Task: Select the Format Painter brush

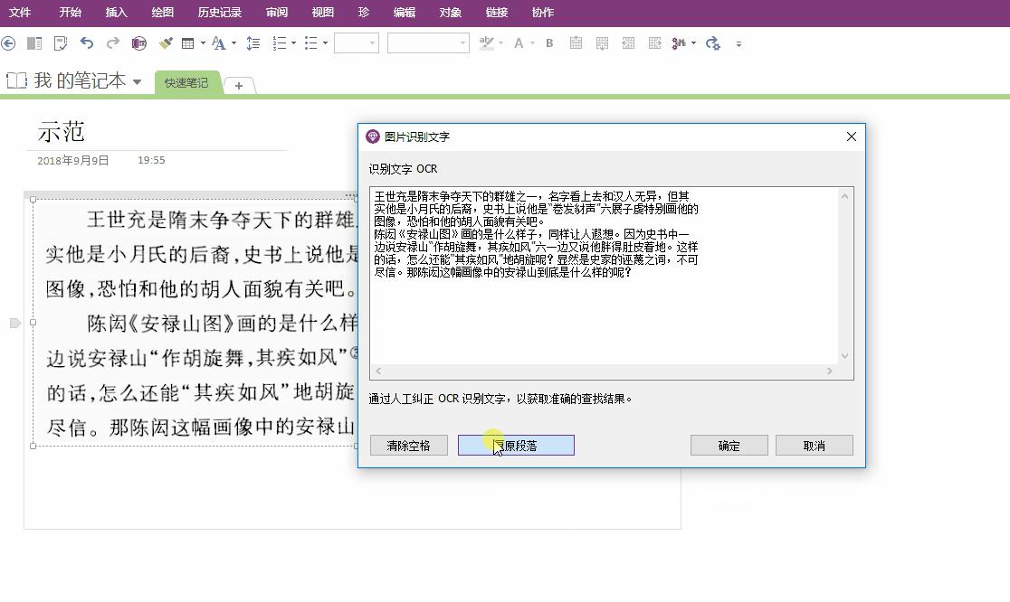Action: point(166,43)
